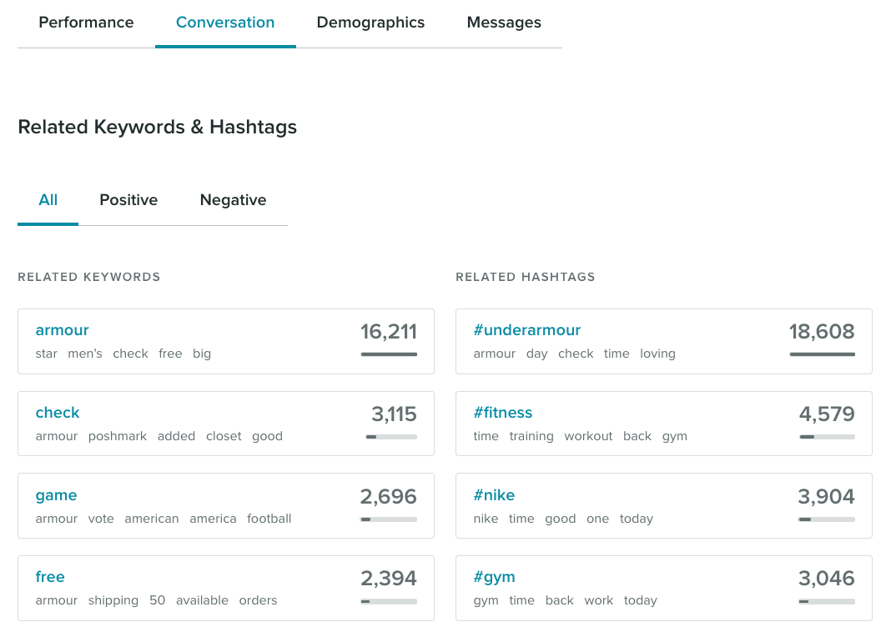This screenshot has height=632, width=891.
Task: Show Positive keywords and hashtags
Action: 128,200
